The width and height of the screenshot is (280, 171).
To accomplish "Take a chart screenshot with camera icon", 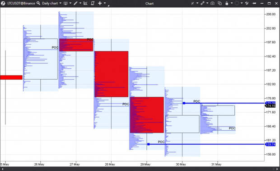I will (213, 3).
